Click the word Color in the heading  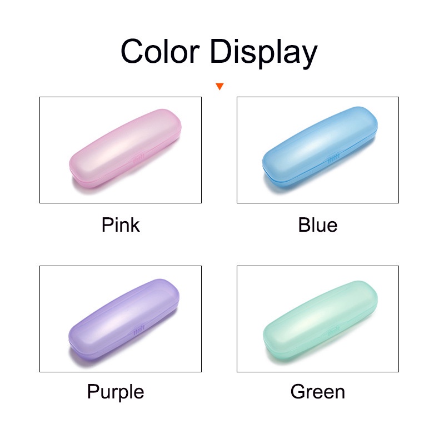click(160, 52)
